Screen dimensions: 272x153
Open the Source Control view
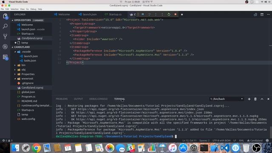pos(5,36)
